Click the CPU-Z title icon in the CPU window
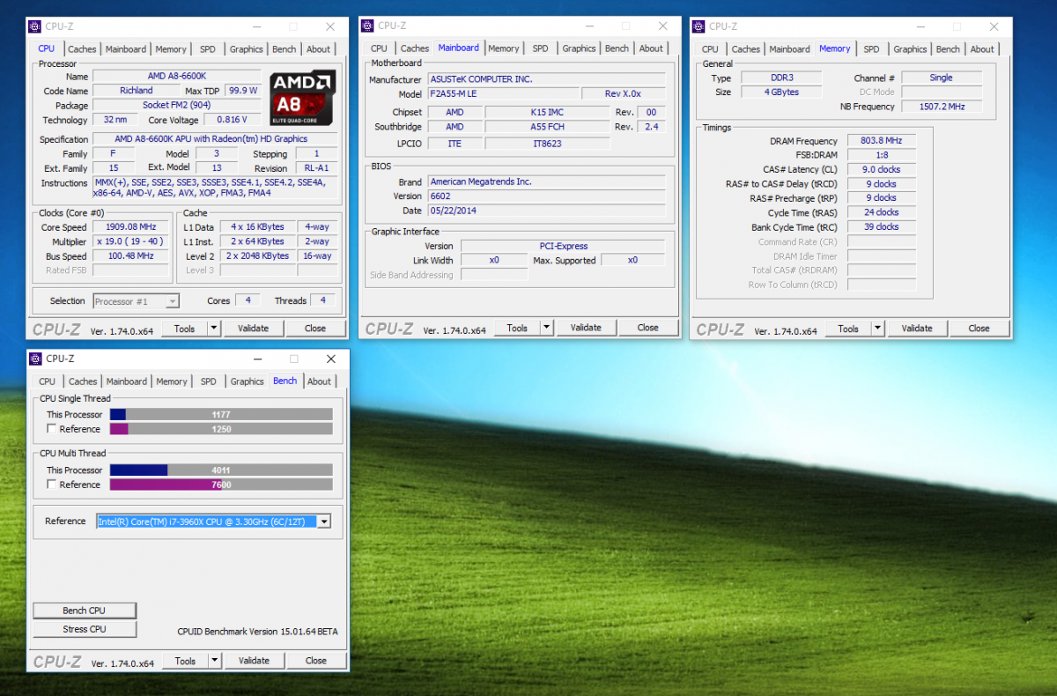This screenshot has width=1057, height=696. click(35, 27)
